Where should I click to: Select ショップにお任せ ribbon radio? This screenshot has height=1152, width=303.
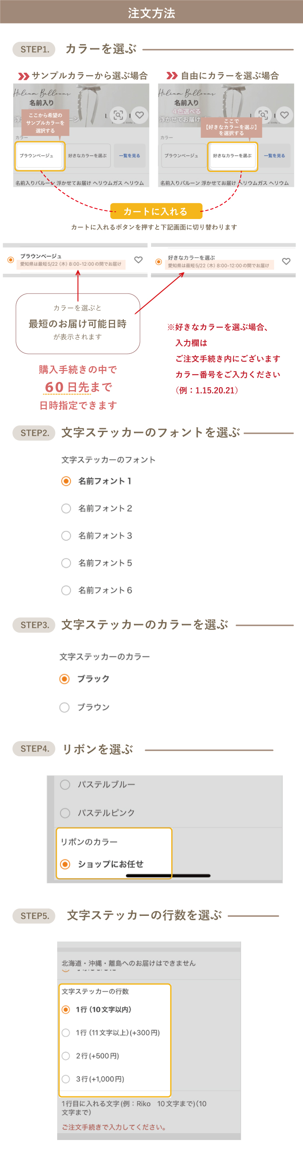pyautogui.click(x=65, y=864)
